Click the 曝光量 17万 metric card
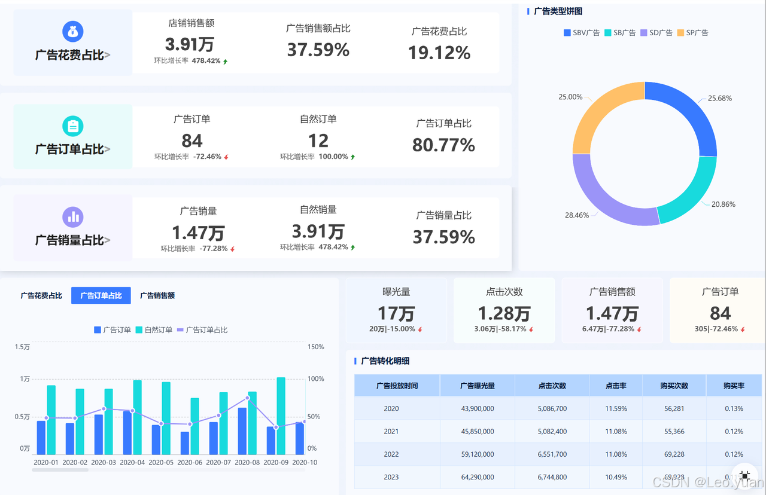766x495 pixels. point(396,310)
